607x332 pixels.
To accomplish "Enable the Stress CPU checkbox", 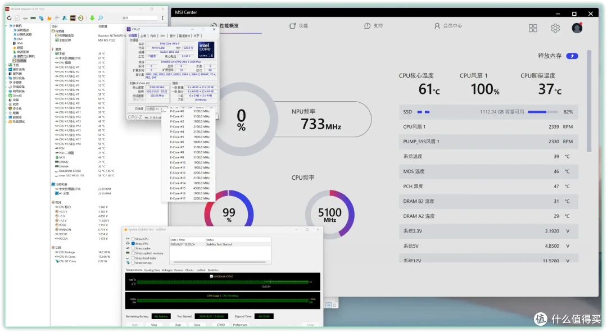I will click(x=133, y=239).
